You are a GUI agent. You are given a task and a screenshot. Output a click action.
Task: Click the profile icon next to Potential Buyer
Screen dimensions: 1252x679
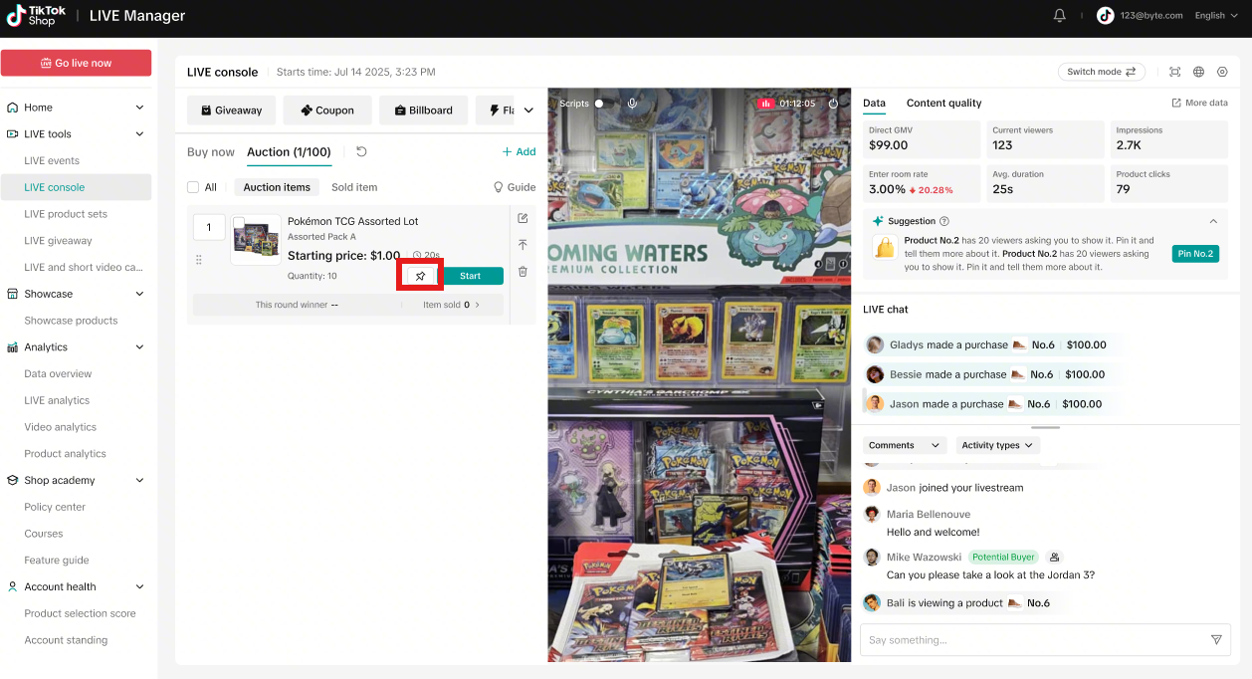pos(1054,558)
